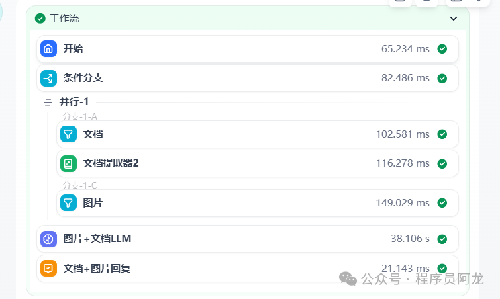Click the 文档 filter icon
The width and height of the screenshot is (500, 299).
click(68, 134)
